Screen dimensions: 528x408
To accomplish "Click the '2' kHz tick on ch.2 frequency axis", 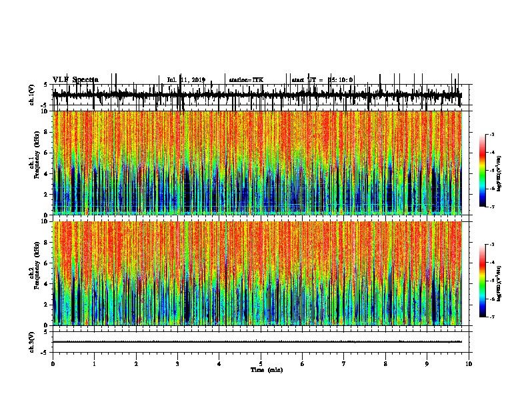I will (47, 305).
